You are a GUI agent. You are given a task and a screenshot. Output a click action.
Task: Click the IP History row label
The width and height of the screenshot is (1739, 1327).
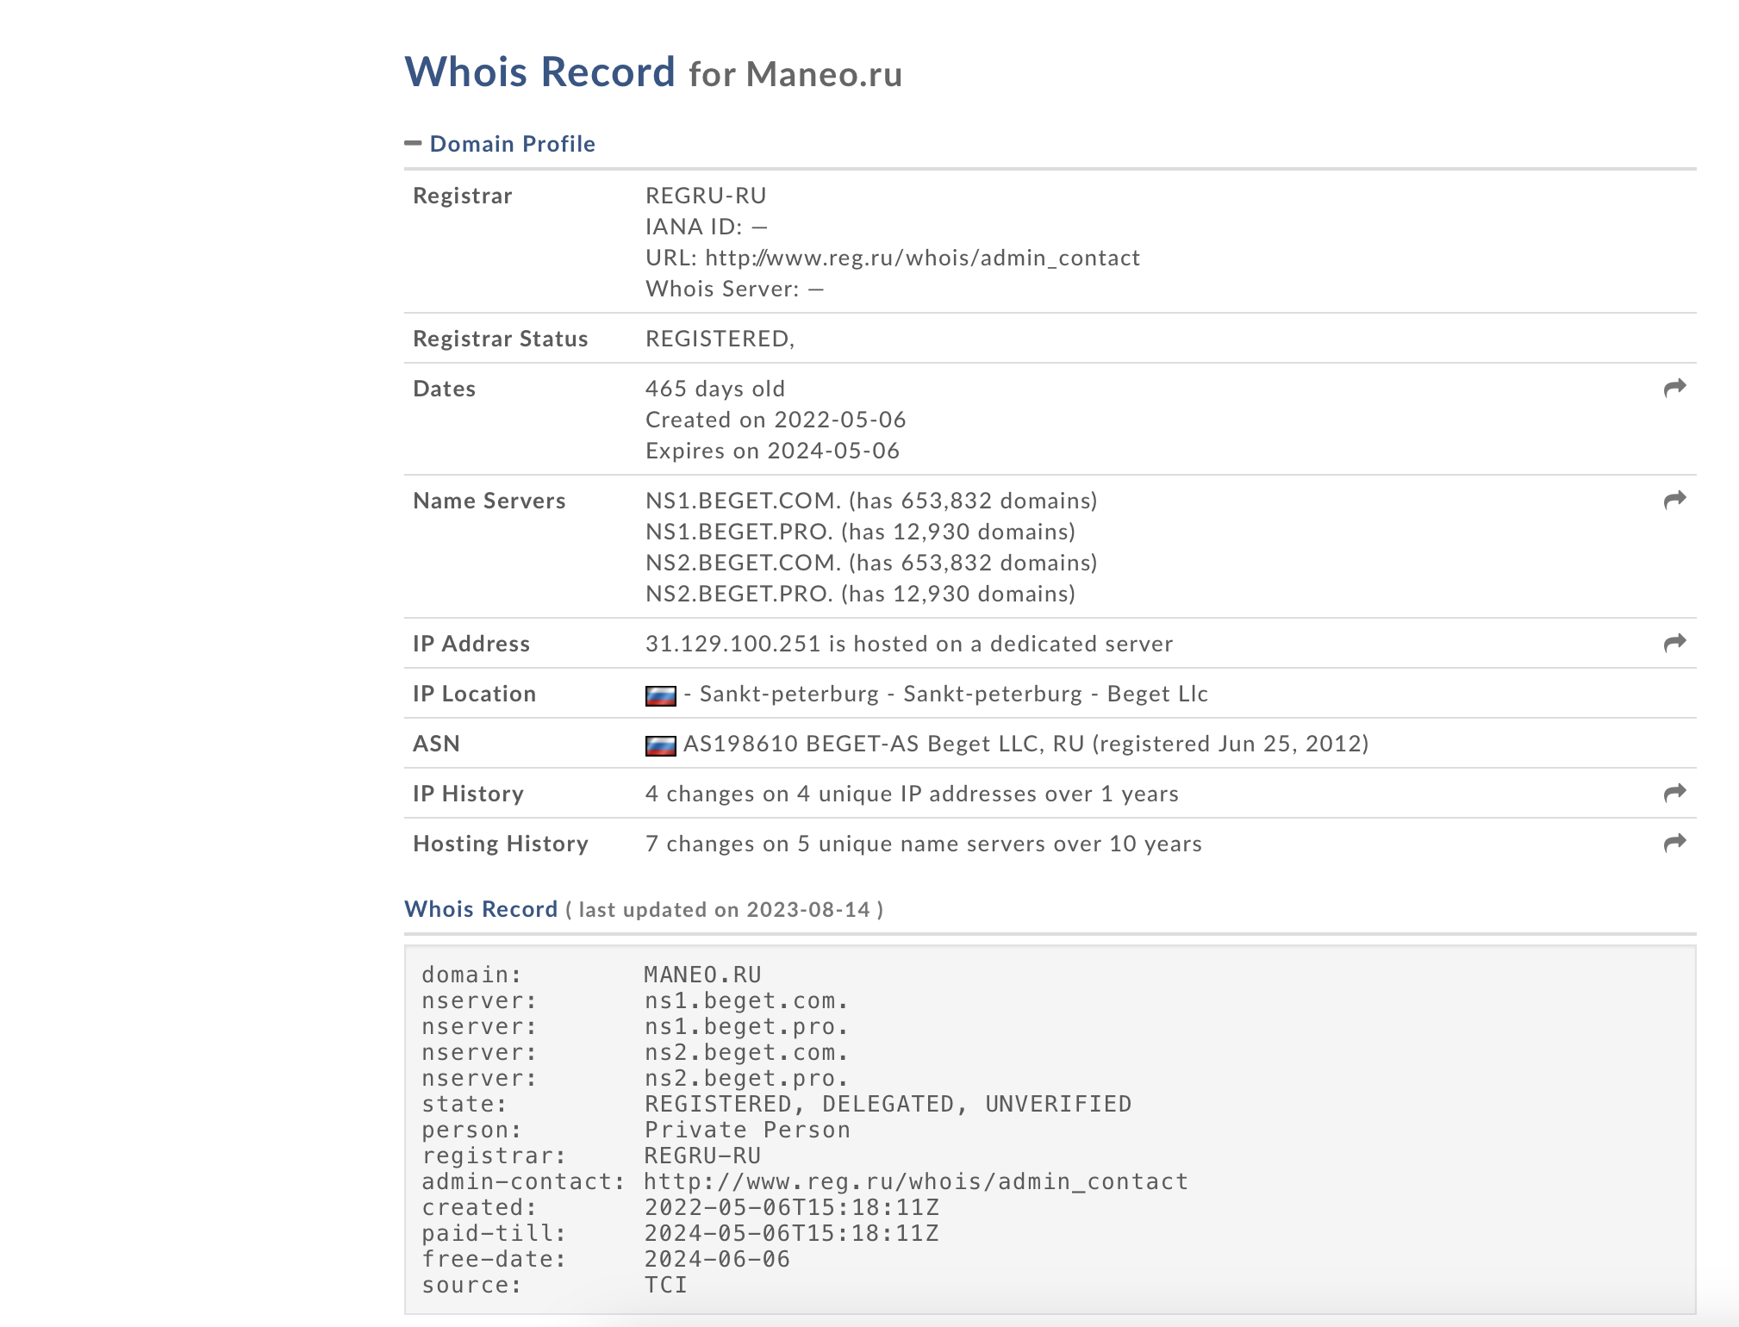469,794
